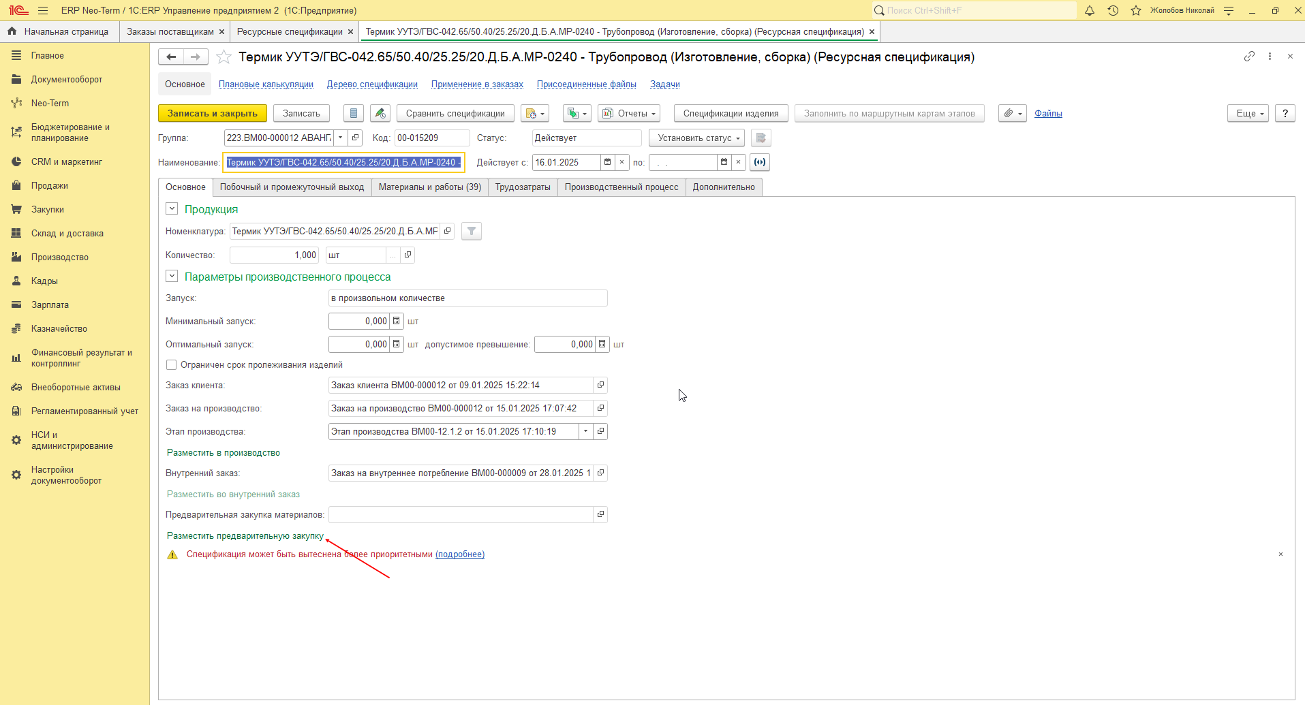Open calendar picker for Действует с date
Image resolution: width=1305 pixels, height=705 pixels.
(x=607, y=162)
